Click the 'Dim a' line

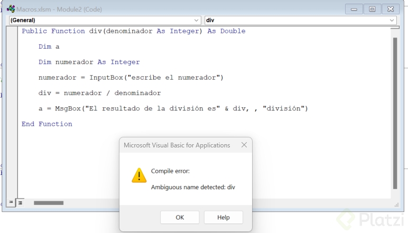[x=49, y=46]
